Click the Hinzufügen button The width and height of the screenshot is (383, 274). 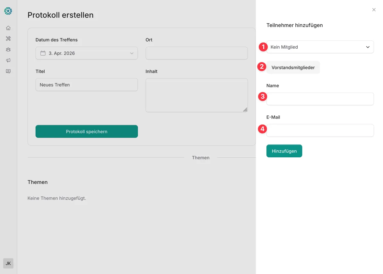(x=284, y=151)
